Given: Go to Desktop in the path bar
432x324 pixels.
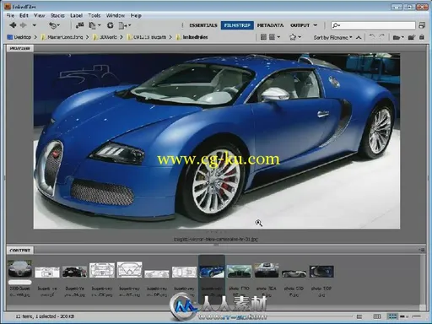Looking at the screenshot, I should pyautogui.click(x=19, y=37).
